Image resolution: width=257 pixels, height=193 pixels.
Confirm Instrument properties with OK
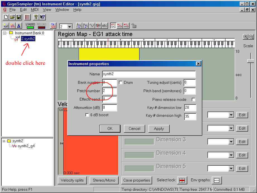110,128
